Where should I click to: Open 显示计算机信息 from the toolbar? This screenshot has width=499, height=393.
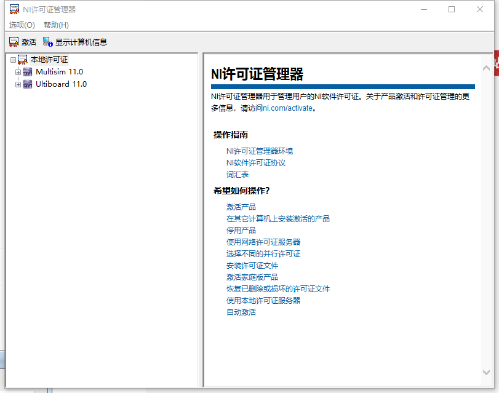(47, 41)
